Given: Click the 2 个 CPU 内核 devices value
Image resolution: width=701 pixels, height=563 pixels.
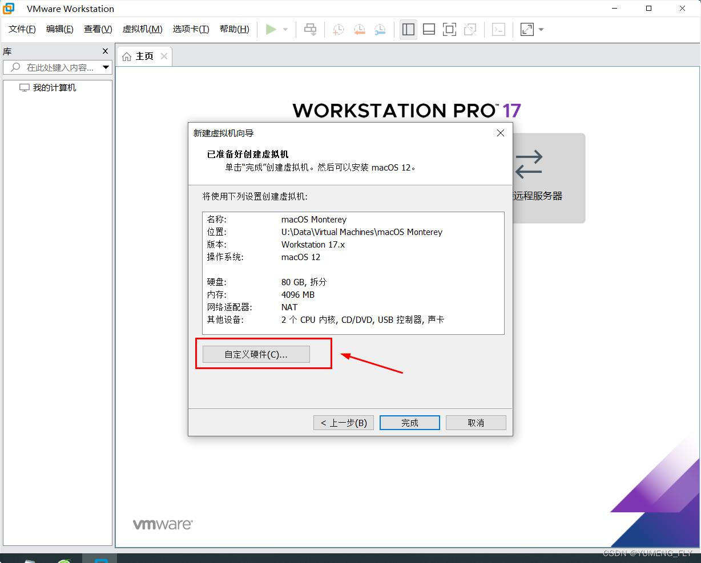Looking at the screenshot, I should click(363, 320).
